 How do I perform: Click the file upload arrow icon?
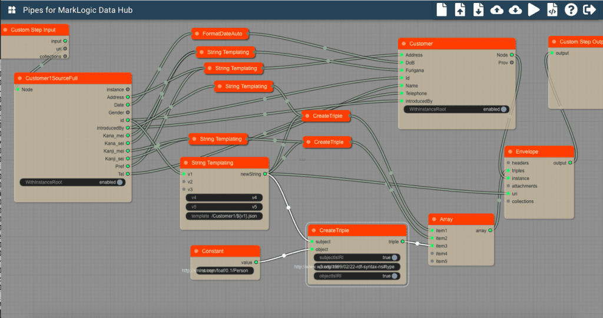coord(460,9)
